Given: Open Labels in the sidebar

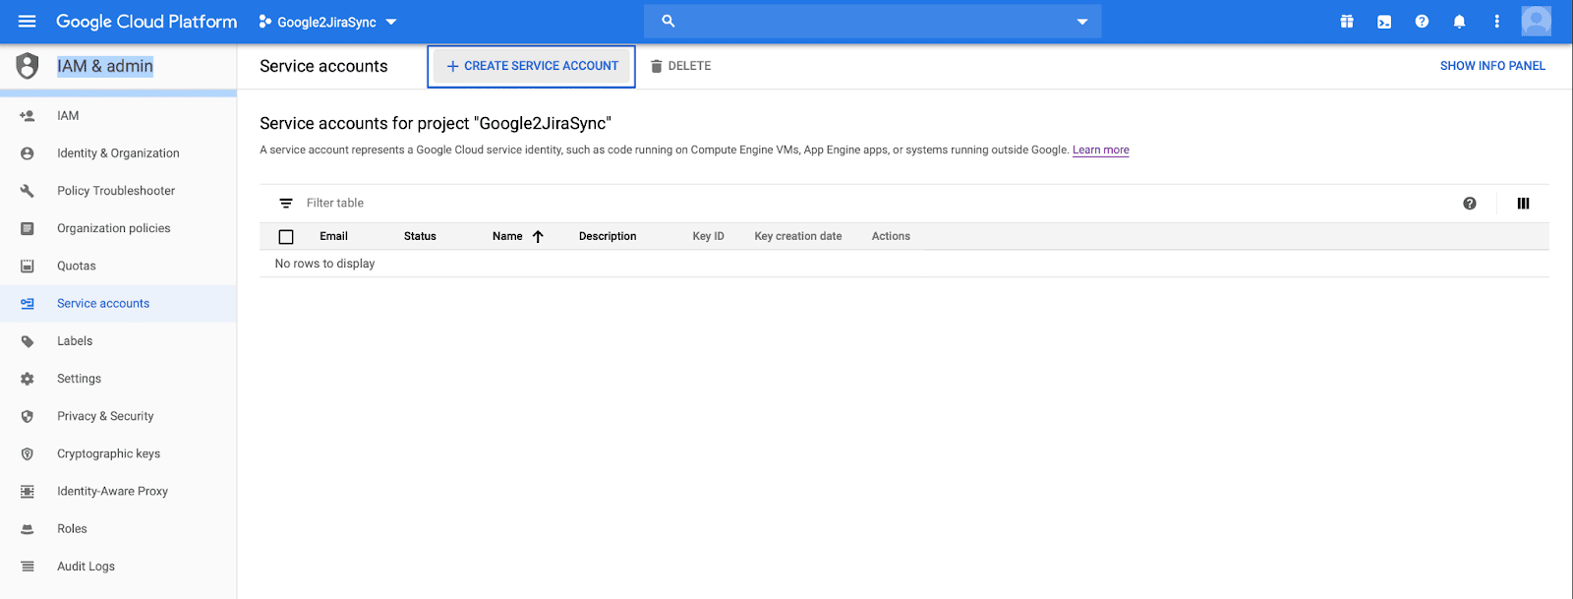Looking at the screenshot, I should 118,341.
